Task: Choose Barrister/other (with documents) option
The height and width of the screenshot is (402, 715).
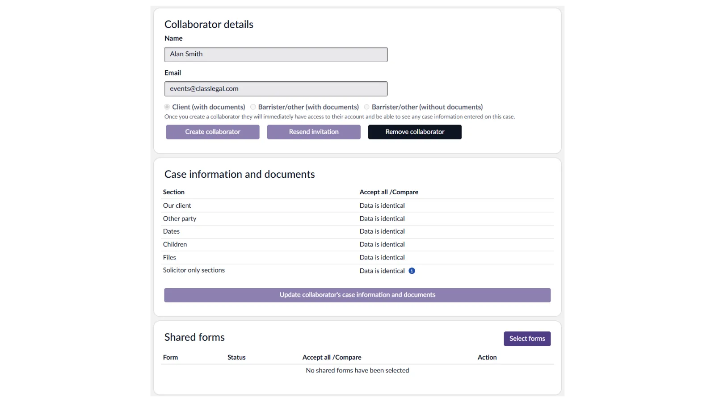Action: click(x=253, y=107)
